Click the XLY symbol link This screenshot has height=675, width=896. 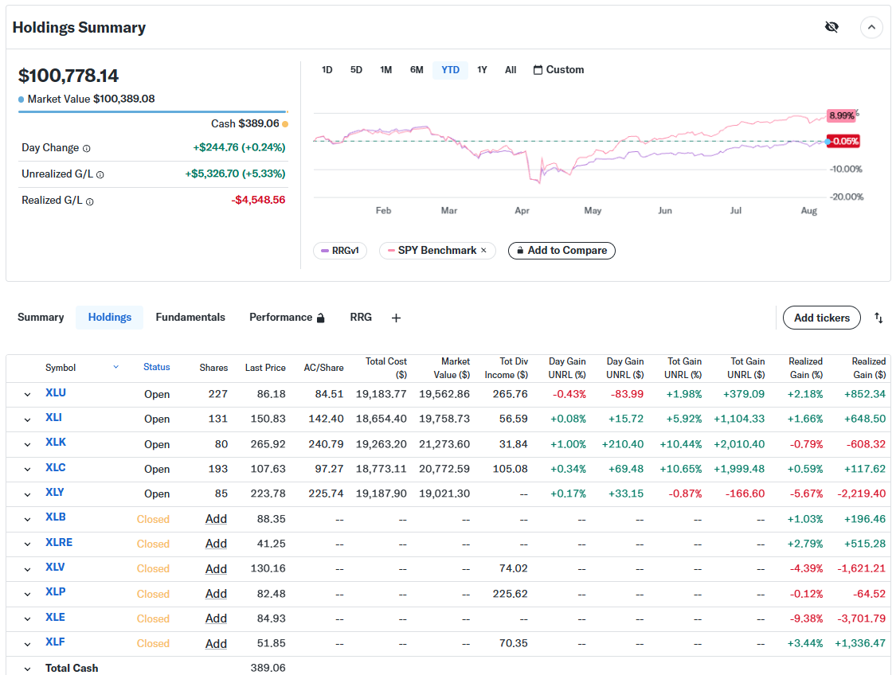pyautogui.click(x=55, y=493)
